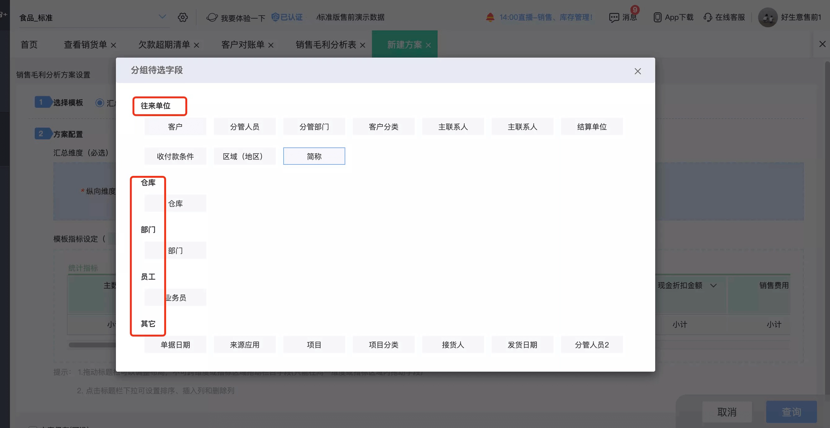Viewport: 830px width, 428px height.
Task: Pick the 部门 field button
Action: [175, 250]
